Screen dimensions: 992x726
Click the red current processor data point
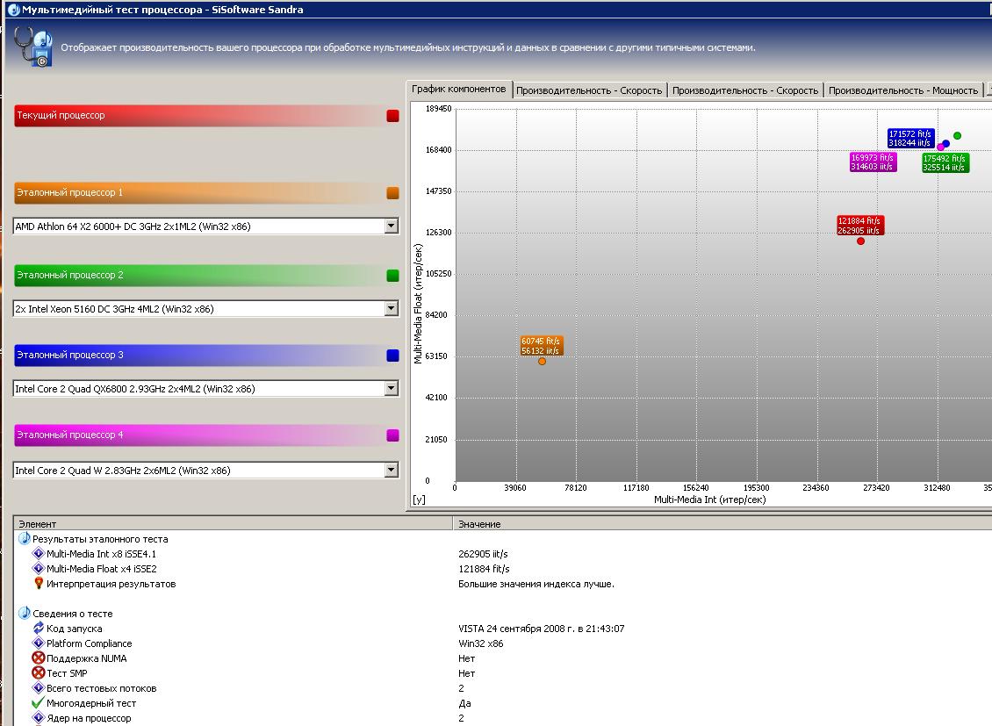point(860,241)
